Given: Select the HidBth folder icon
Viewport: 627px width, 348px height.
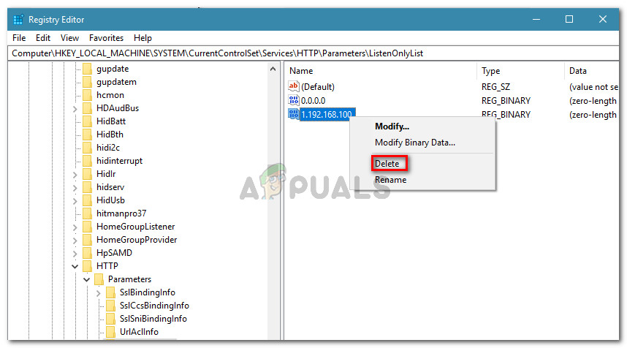Looking at the screenshot, I should pos(87,135).
